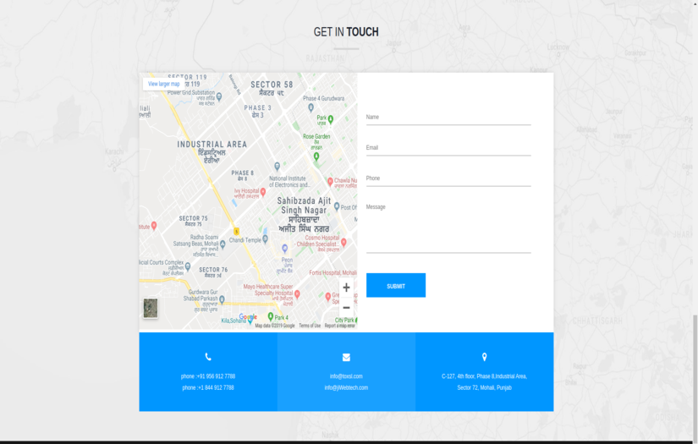Viewport: 698px width, 444px height.
Task: Click National Institute of Electronics pin
Action: [x=277, y=167]
